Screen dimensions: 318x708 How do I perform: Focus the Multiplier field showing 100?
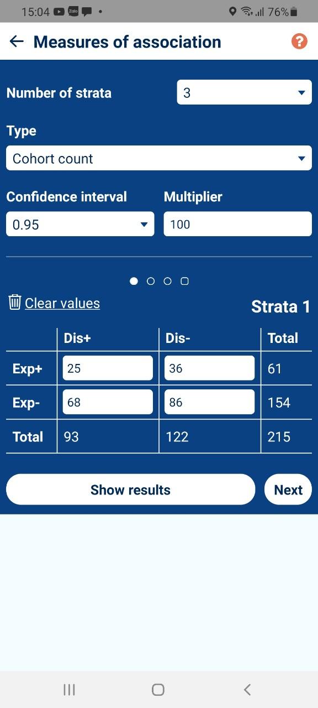point(238,224)
